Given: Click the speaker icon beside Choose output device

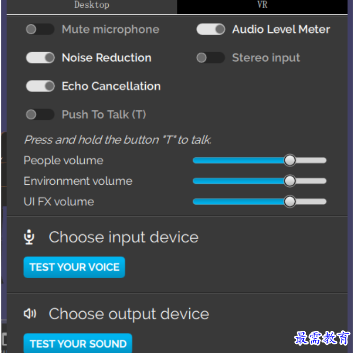Looking at the screenshot, I should [x=30, y=314].
